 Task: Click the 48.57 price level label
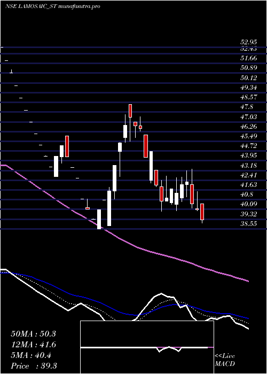pyautogui.click(x=249, y=98)
